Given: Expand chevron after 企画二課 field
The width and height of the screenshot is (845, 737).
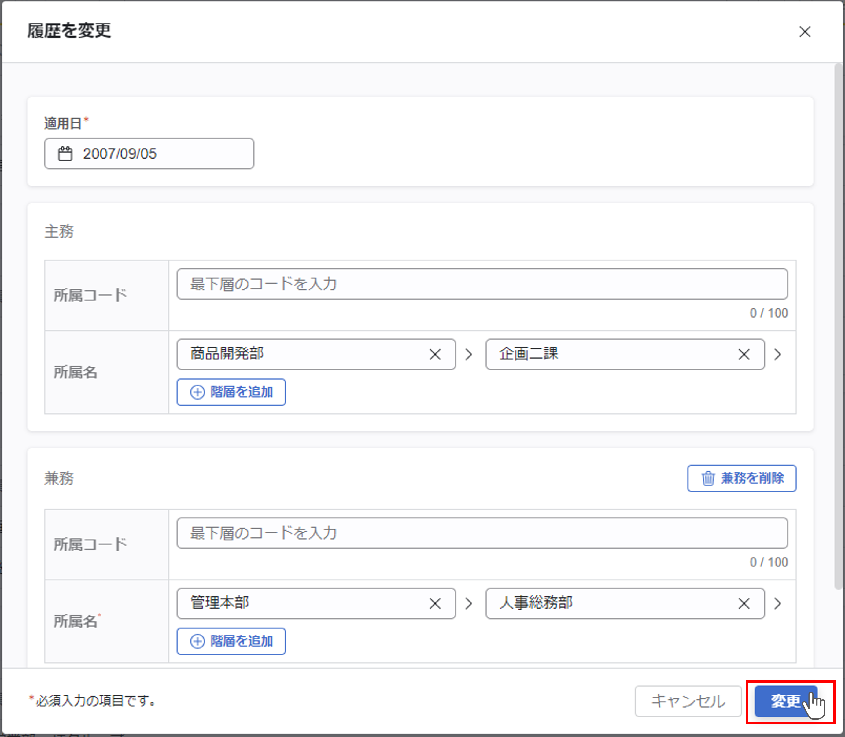Looking at the screenshot, I should click(x=777, y=354).
